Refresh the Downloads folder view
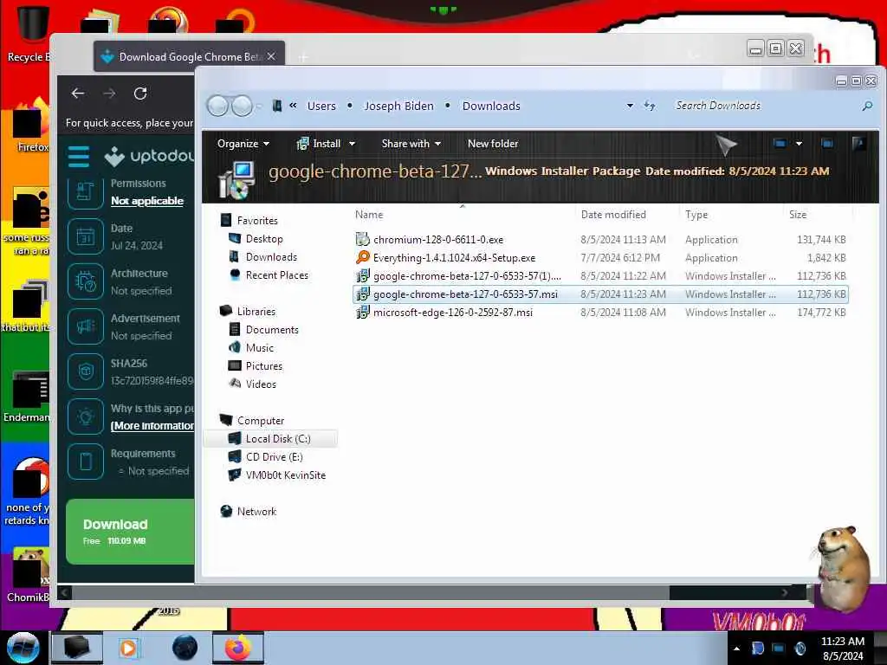The image size is (887, 665). pyautogui.click(x=650, y=106)
